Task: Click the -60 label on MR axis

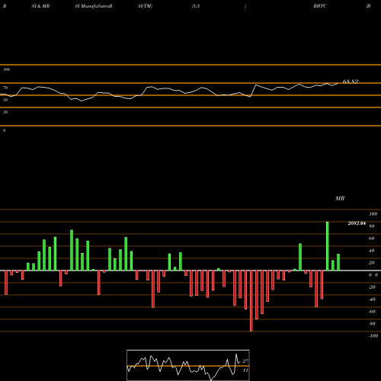Action: [x=372, y=312]
